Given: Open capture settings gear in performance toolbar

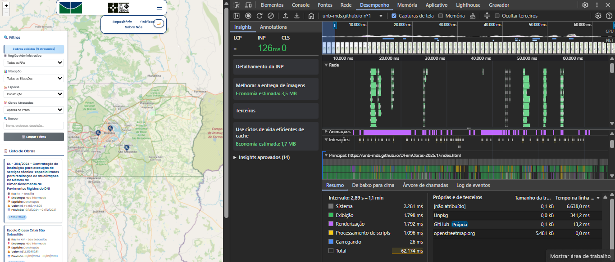Looking at the screenshot, I should 598,16.
